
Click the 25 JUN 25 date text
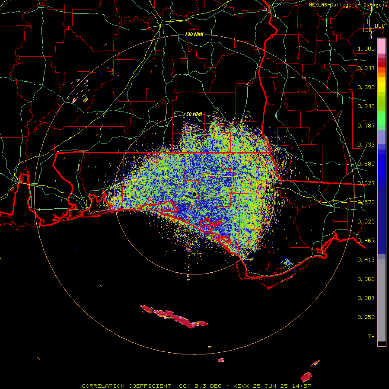click(271, 386)
